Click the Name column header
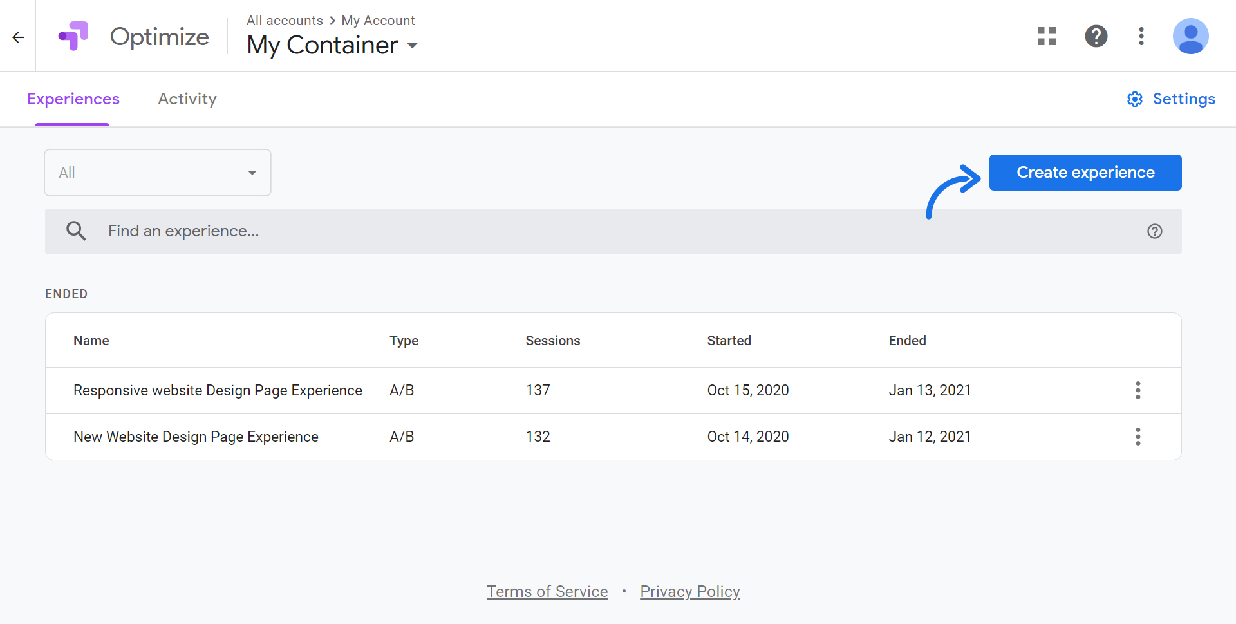The height and width of the screenshot is (624, 1236). [91, 341]
